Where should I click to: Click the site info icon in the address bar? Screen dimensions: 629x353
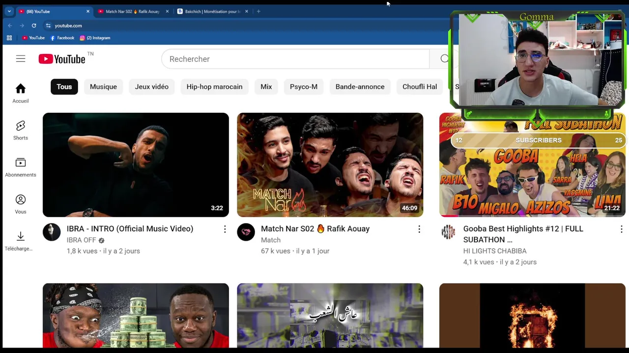click(48, 25)
